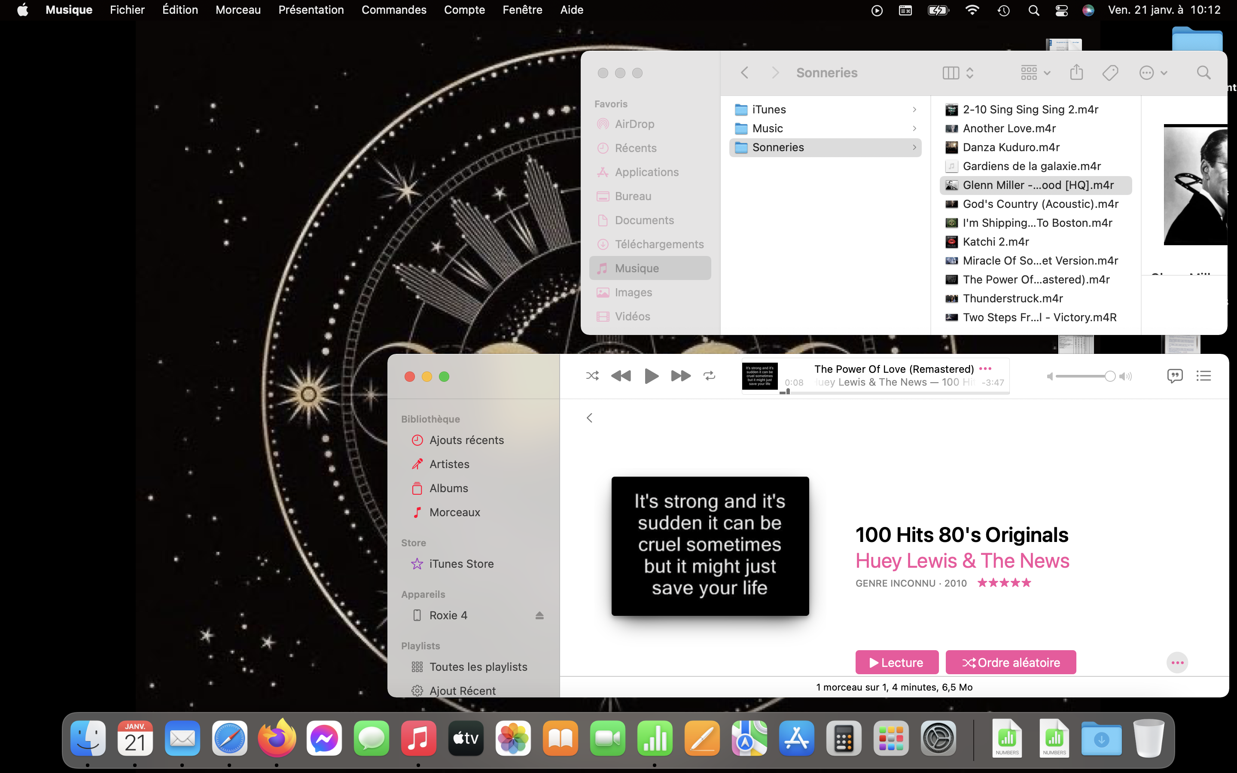Image resolution: width=1237 pixels, height=773 pixels.
Task: Toggle shuffle mode in playback controls
Action: pyautogui.click(x=592, y=376)
